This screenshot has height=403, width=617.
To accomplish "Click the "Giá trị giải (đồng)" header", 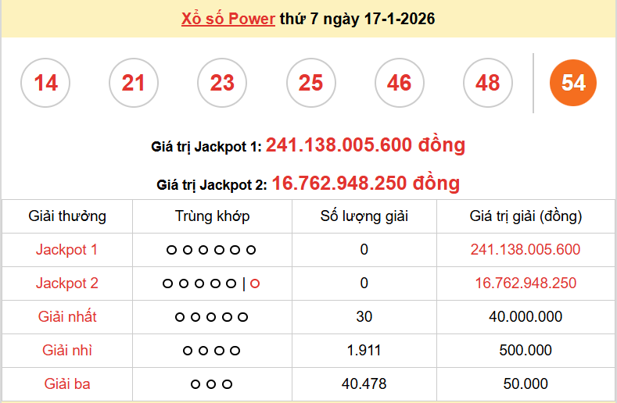I will click(x=526, y=216).
